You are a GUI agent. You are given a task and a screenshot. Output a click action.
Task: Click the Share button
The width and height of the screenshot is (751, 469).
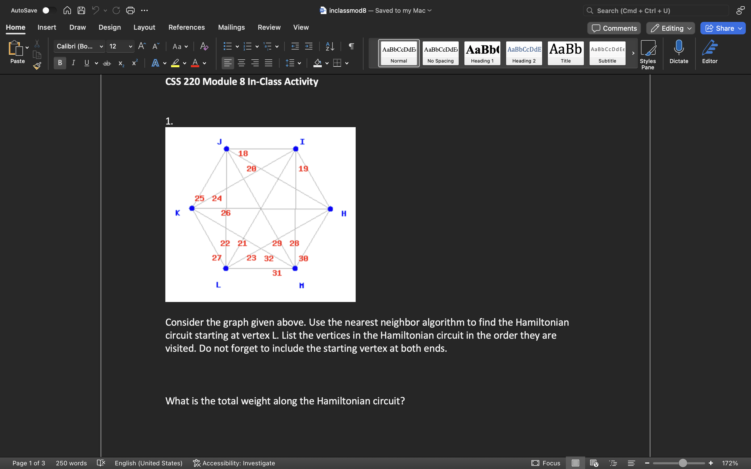pyautogui.click(x=723, y=28)
